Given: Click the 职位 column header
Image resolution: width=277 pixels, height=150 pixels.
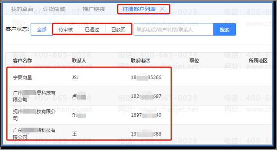Looking at the screenshot, I should 194,61.
